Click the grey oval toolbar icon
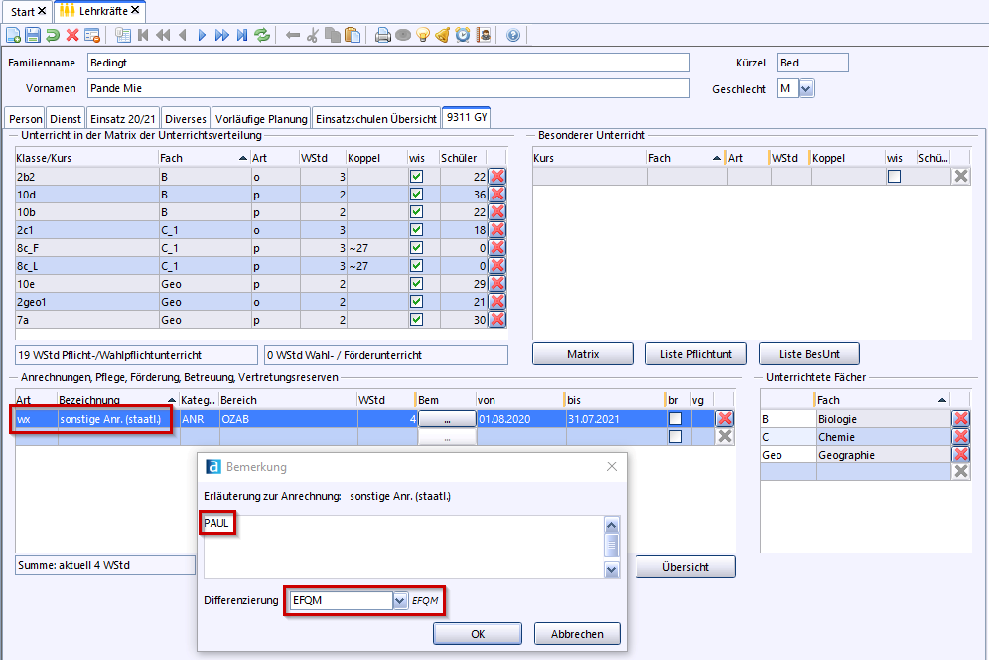Screen dimensions: 989x660 pyautogui.click(x=403, y=36)
